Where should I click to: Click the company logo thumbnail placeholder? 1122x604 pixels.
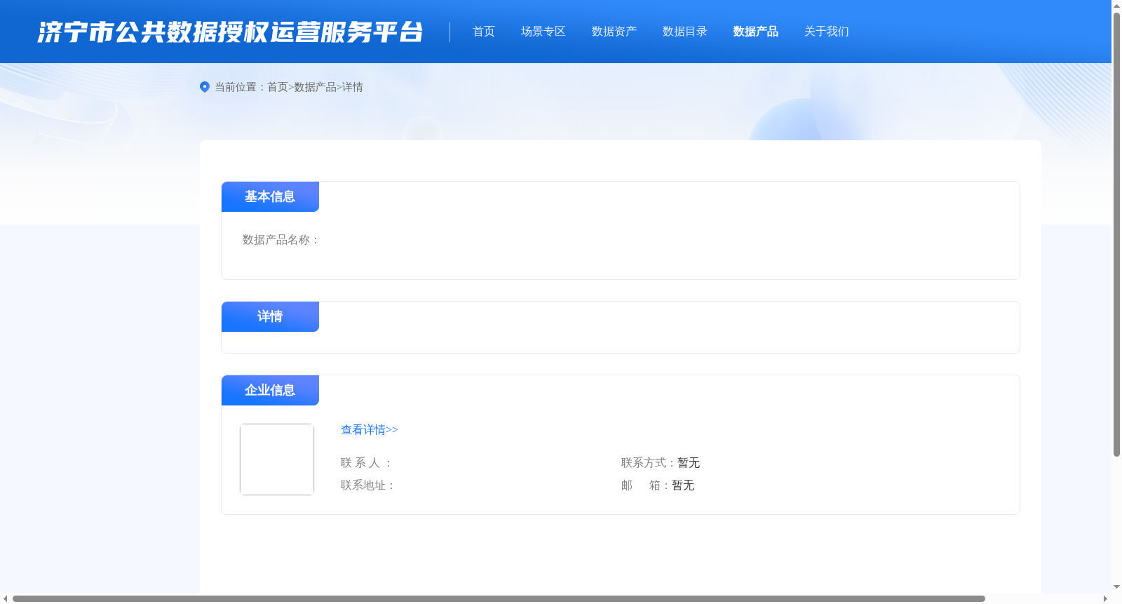pos(277,459)
